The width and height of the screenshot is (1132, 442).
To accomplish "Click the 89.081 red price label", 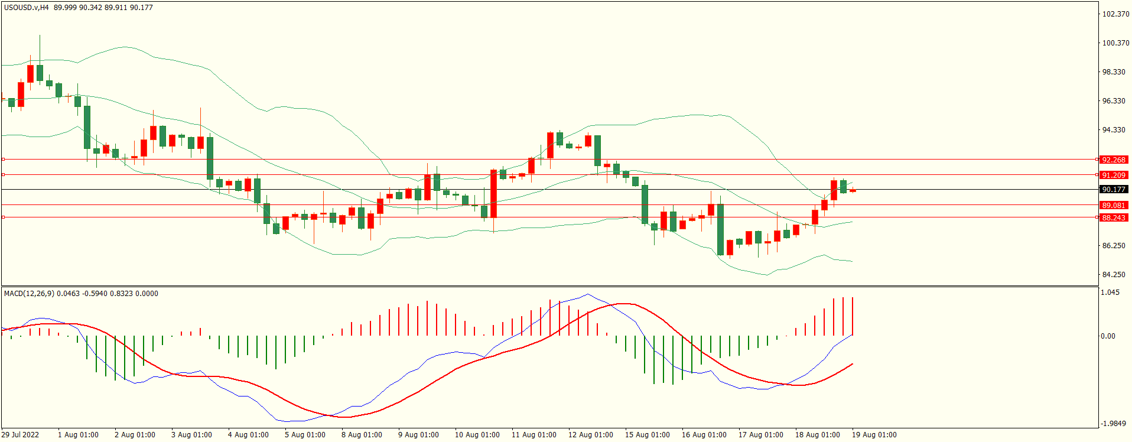I will [1113, 205].
